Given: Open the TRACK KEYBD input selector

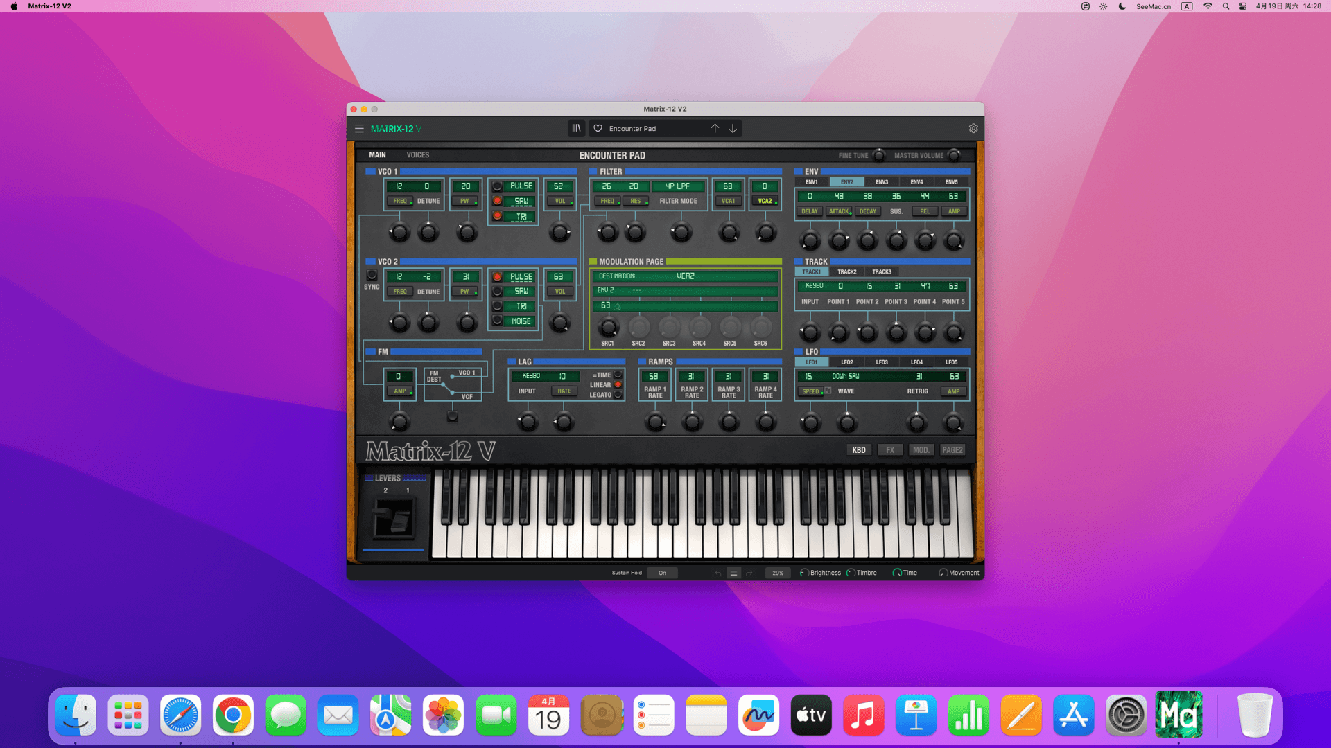Looking at the screenshot, I should pyautogui.click(x=815, y=286).
